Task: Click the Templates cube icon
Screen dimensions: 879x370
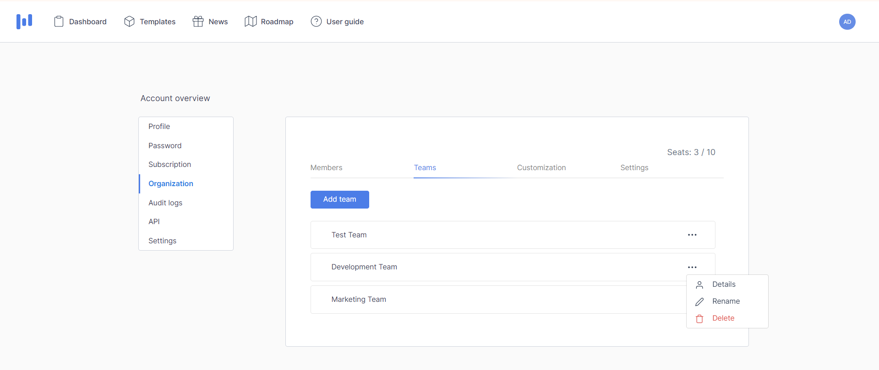Action: point(129,21)
